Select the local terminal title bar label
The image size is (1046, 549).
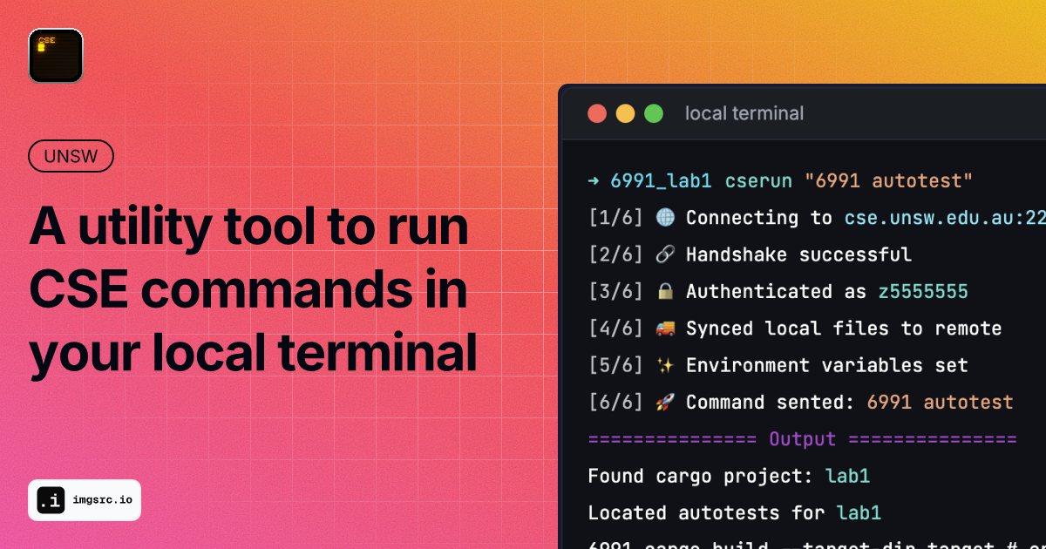click(744, 113)
